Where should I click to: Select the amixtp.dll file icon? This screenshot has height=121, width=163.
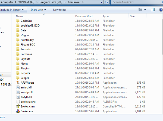[x=18, y=92]
